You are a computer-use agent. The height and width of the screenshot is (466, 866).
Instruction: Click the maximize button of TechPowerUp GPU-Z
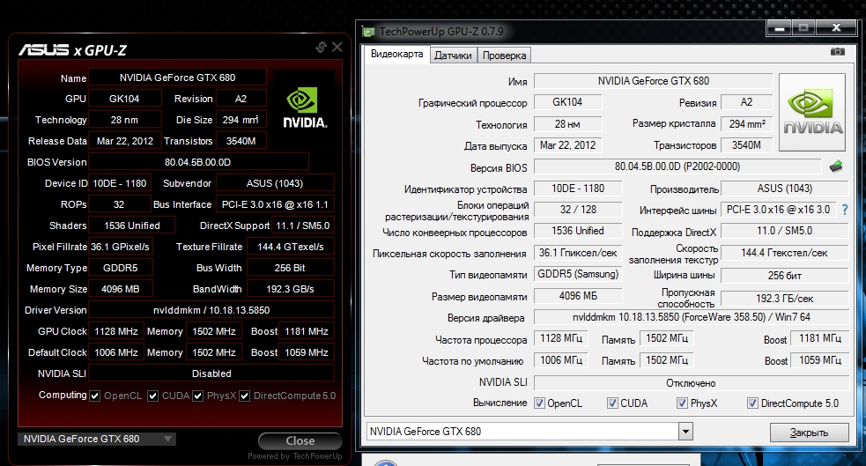pos(803,27)
